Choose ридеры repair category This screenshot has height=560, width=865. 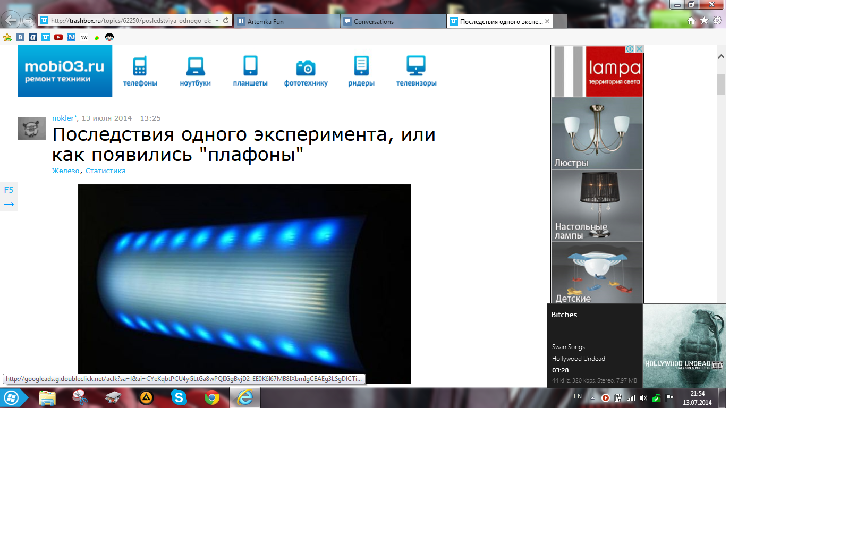pyautogui.click(x=361, y=71)
